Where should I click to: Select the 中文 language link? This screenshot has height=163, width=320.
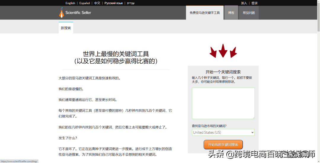pos(97,3)
